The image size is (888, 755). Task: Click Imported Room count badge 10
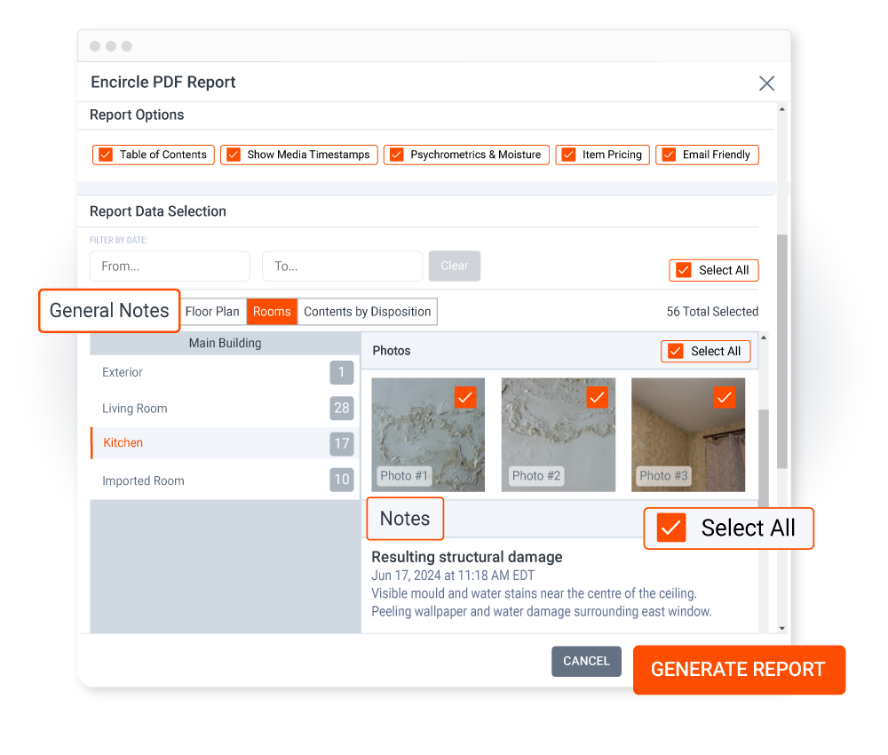(x=342, y=480)
